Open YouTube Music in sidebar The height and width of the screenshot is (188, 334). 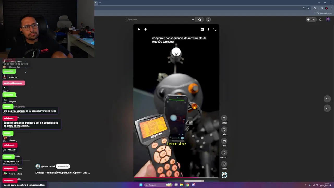16,174
